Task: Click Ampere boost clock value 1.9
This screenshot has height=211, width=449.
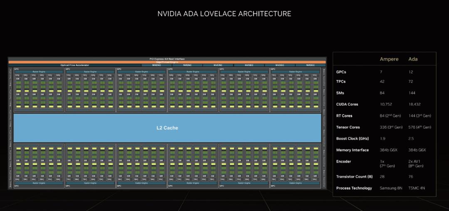Action: 382,138
